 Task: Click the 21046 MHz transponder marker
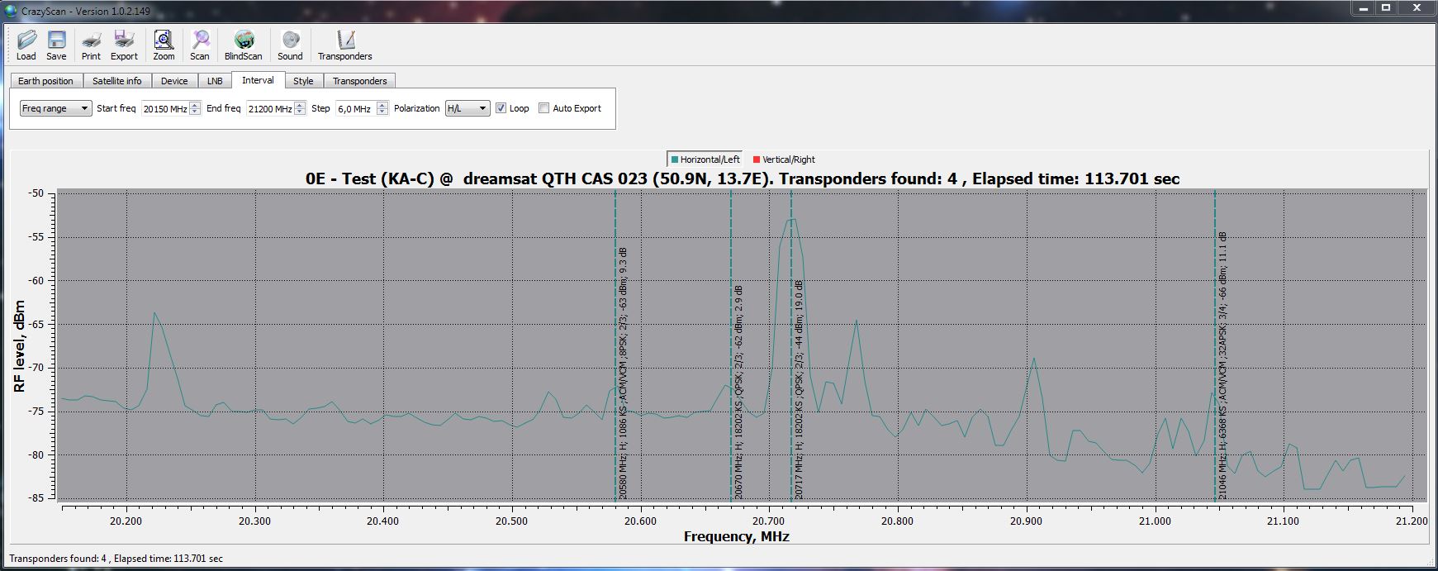1215,345
